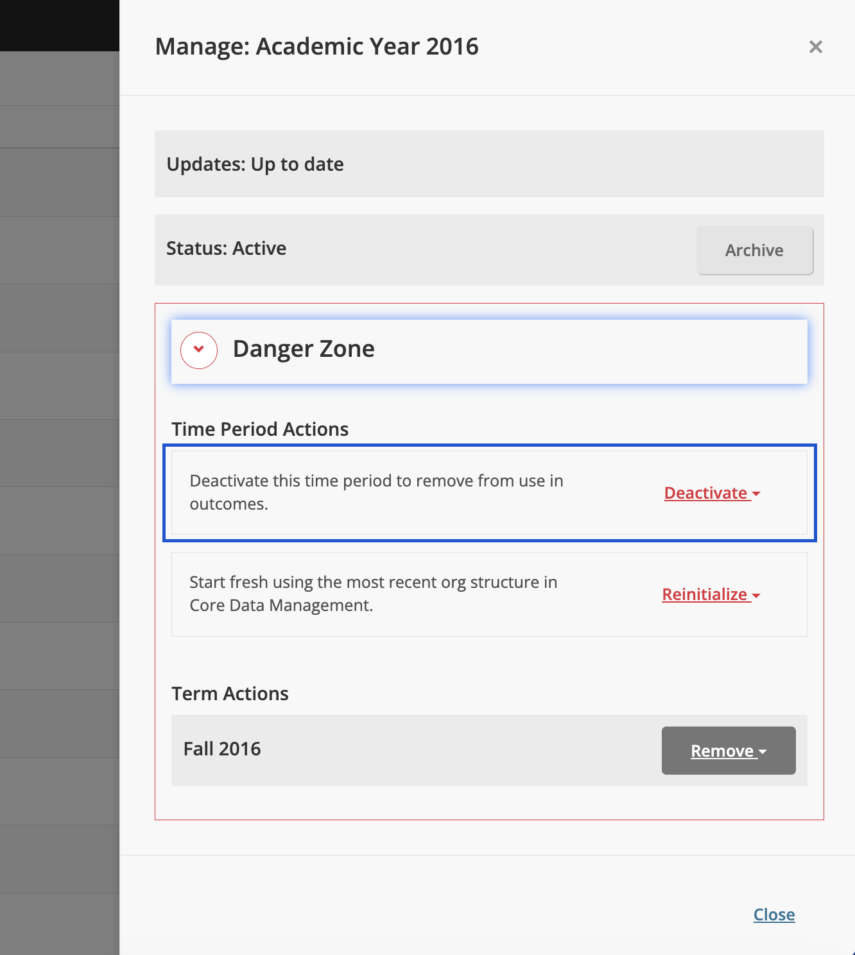This screenshot has width=855, height=955.
Task: Click the Manage: Academic Year 2016 title
Action: pyautogui.click(x=316, y=47)
